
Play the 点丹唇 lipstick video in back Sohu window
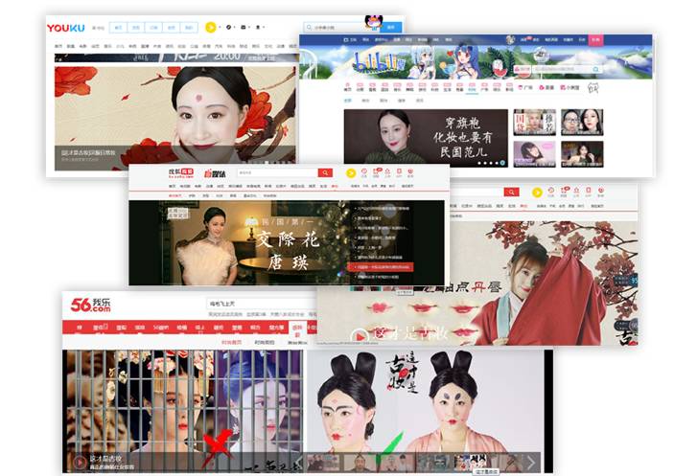pyautogui.click(x=359, y=335)
